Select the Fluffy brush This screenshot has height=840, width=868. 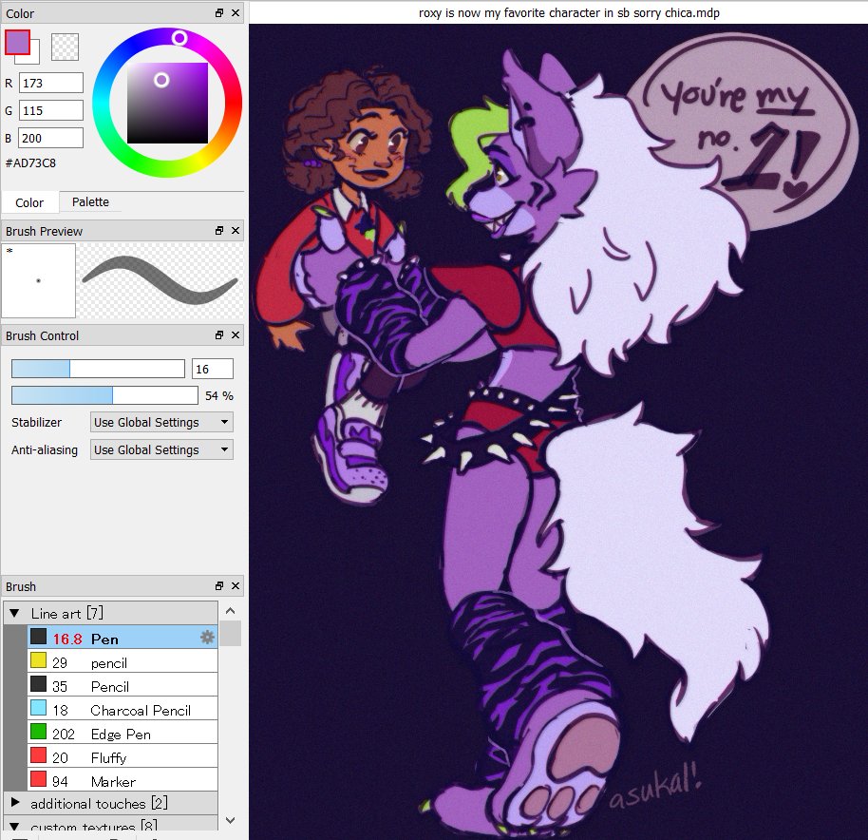[123, 757]
